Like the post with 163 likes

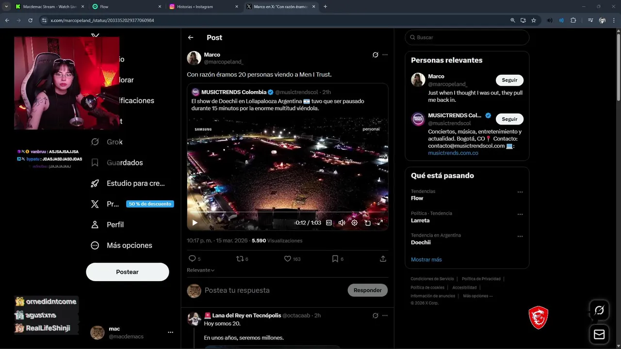coord(292,259)
